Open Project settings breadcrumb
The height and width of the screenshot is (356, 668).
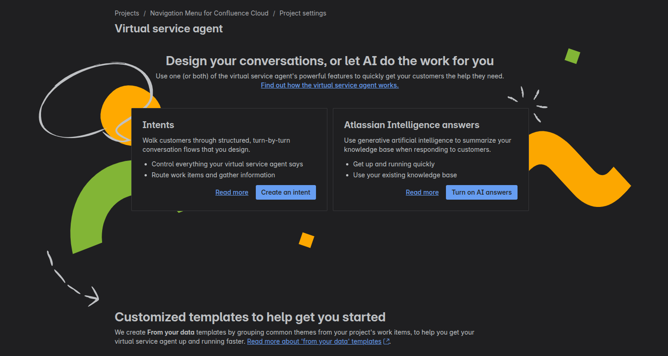pyautogui.click(x=303, y=13)
